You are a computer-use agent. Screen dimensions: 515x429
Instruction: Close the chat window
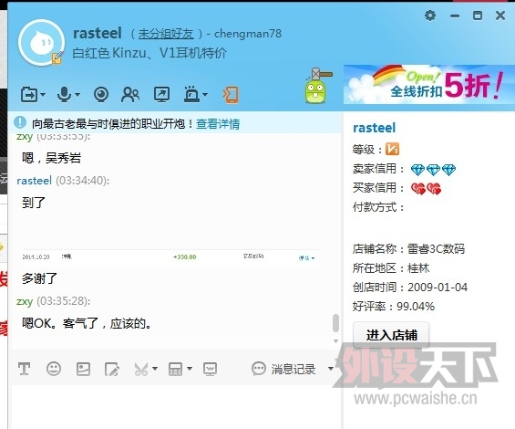point(500,16)
